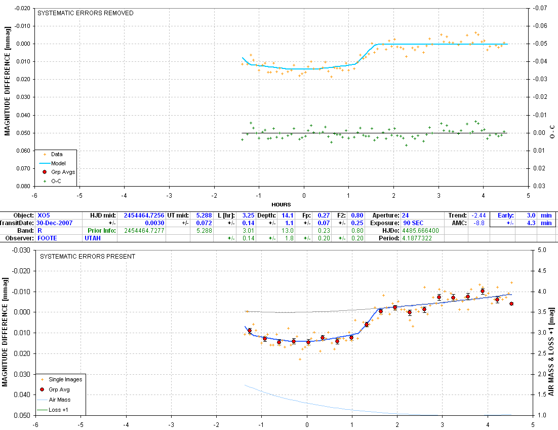Screen dimensions: 558x430
Task: Select the "Object:" label cell
Action: pos(24,216)
